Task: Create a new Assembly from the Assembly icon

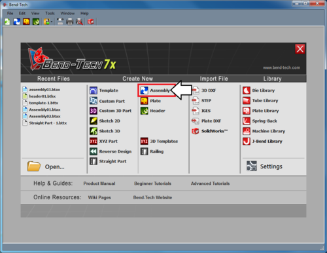Action: (144, 90)
